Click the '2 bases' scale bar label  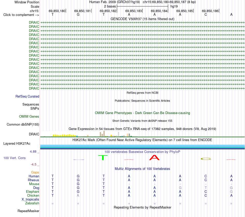point(110,6)
